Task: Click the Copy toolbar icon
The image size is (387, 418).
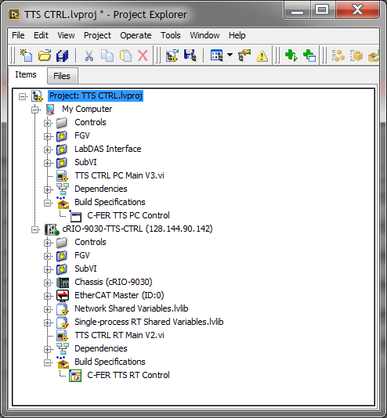Action: tap(107, 56)
